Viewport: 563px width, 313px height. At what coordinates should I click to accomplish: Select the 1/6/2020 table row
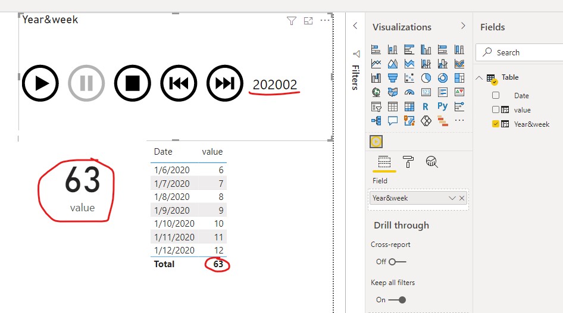click(x=189, y=170)
